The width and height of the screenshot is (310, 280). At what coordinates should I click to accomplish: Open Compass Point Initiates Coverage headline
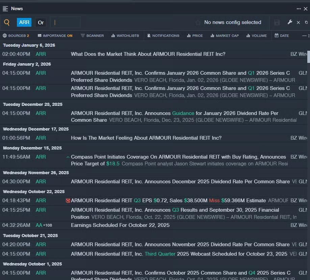coord(178,157)
